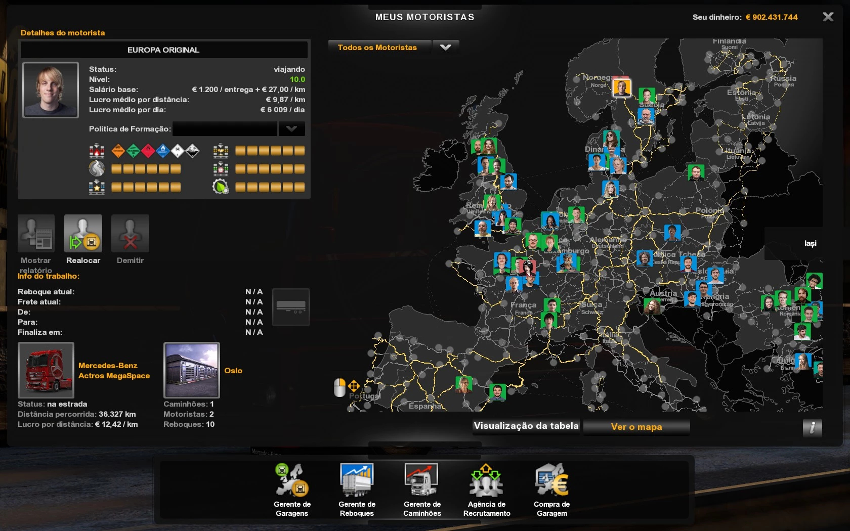Image resolution: width=850 pixels, height=531 pixels.
Task: Switch to Ver o mapa
Action: tap(636, 427)
